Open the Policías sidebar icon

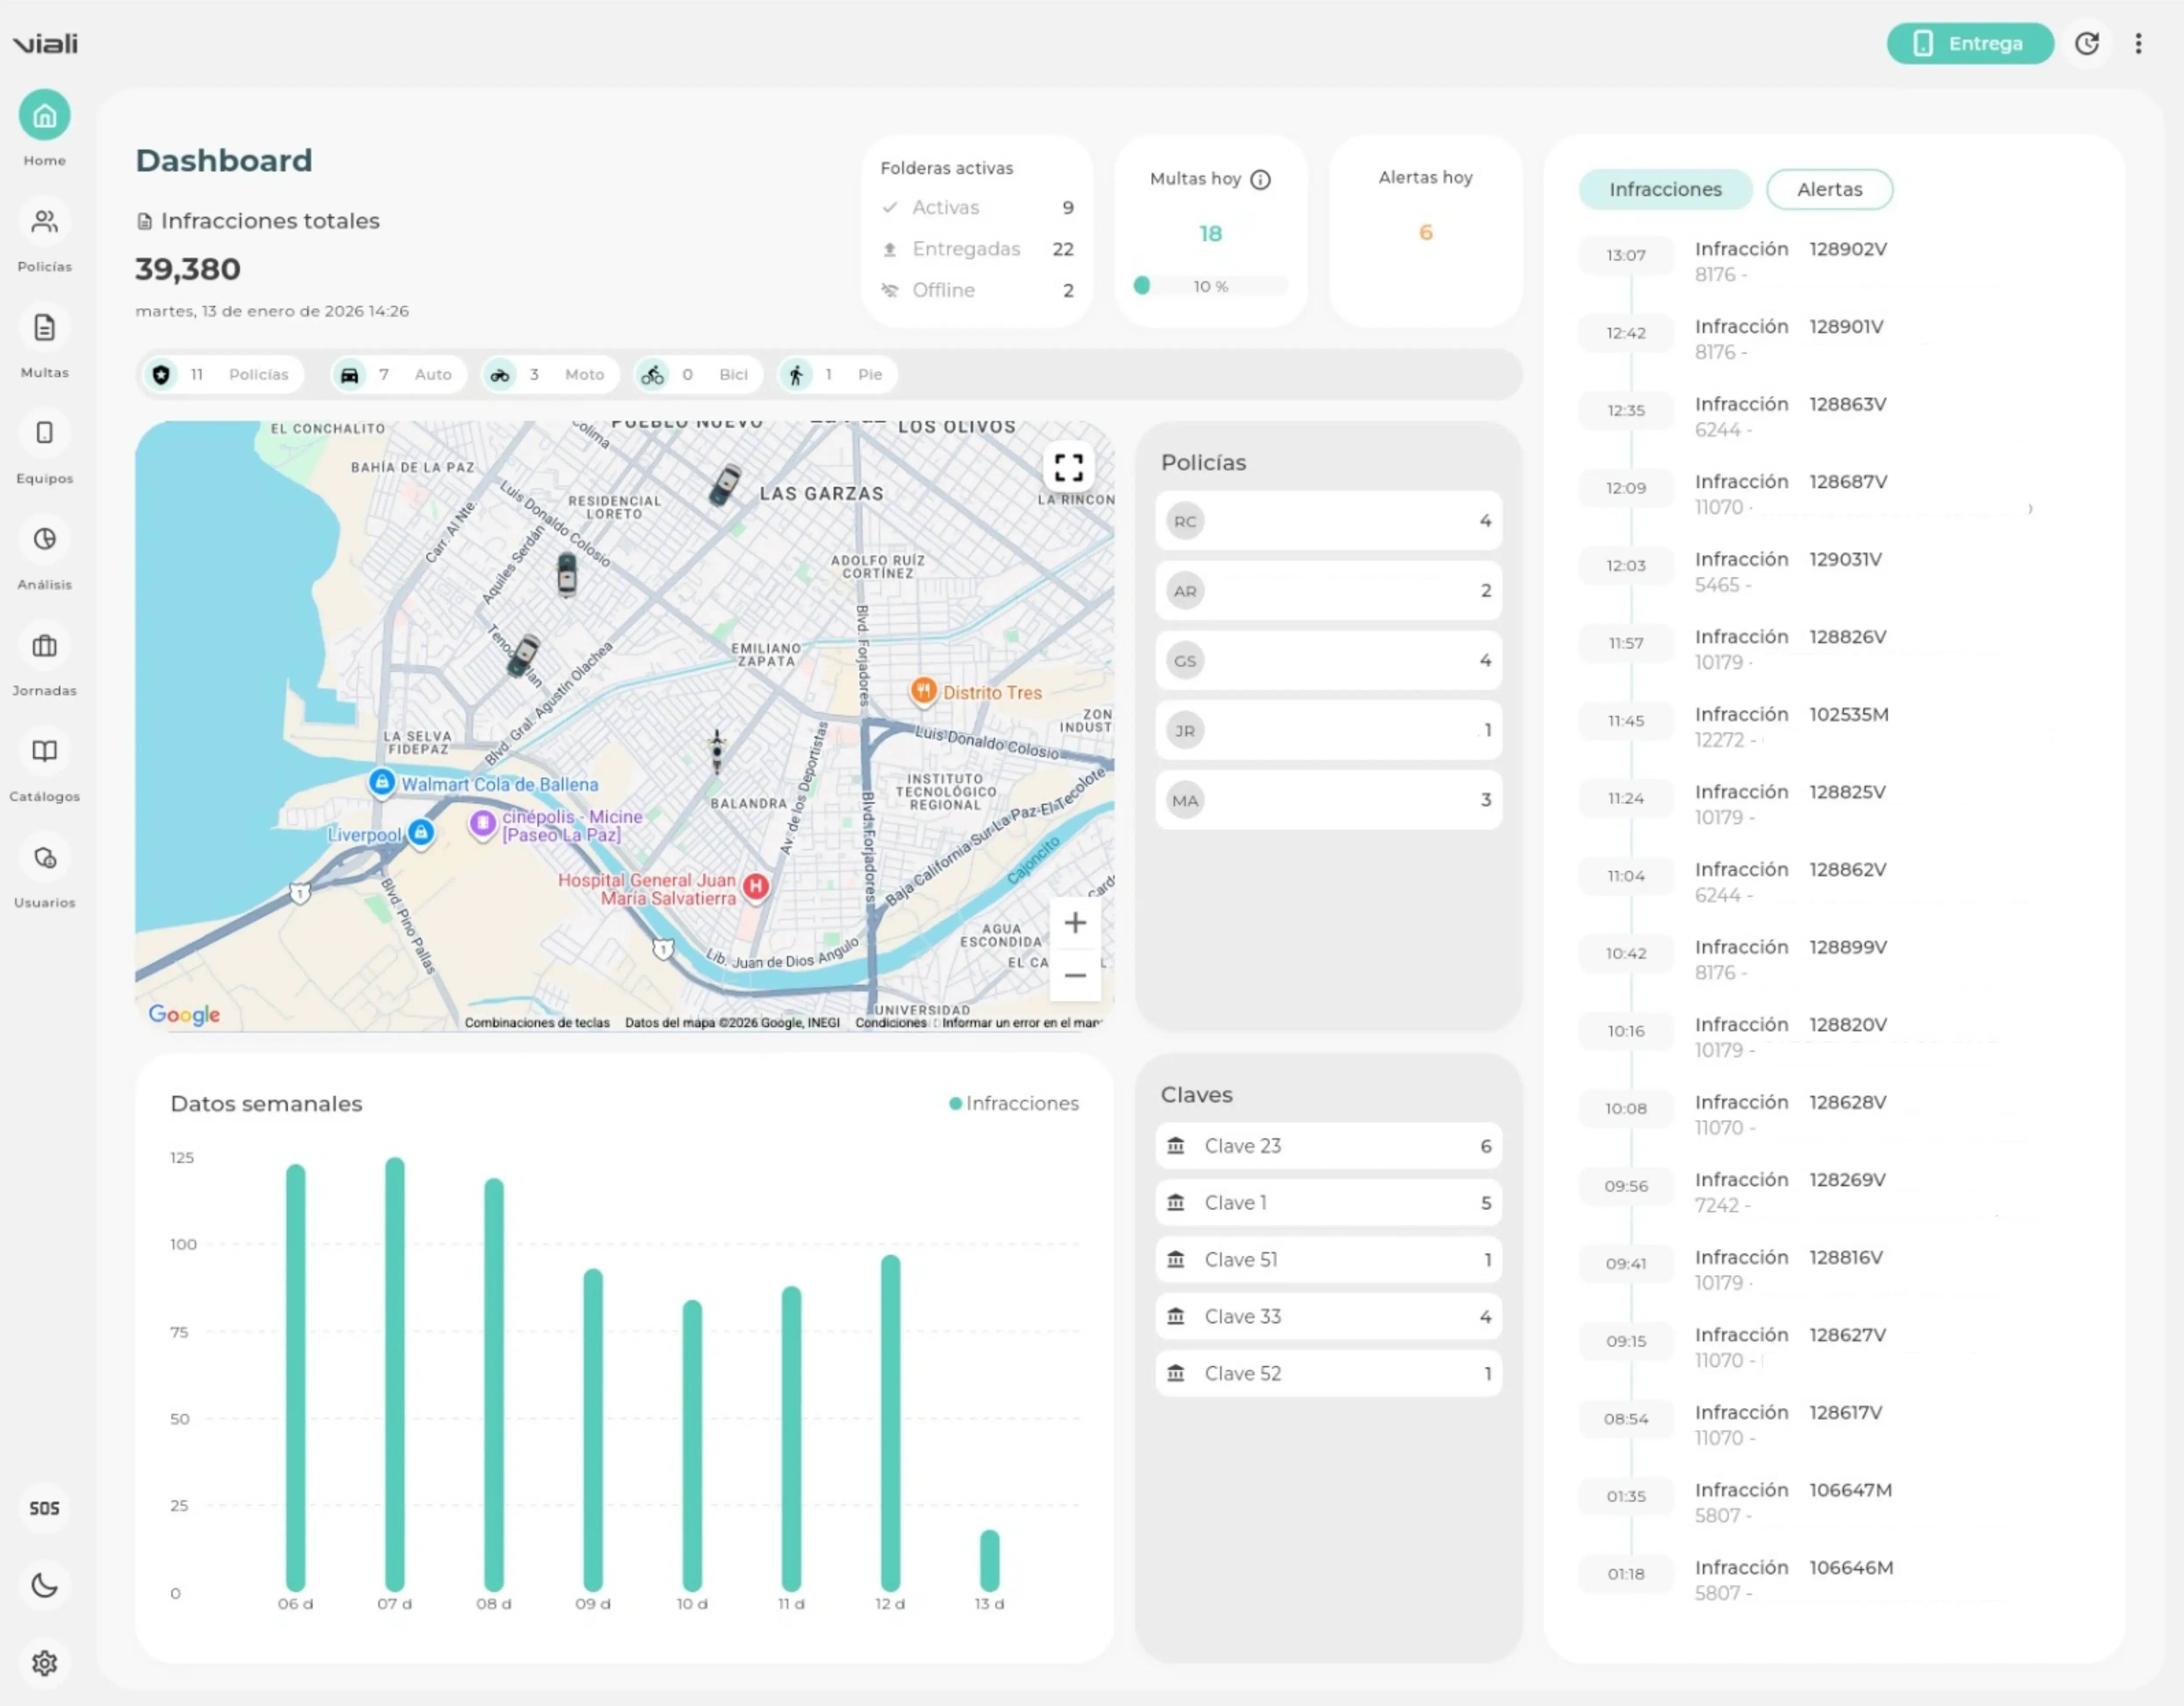click(x=44, y=222)
